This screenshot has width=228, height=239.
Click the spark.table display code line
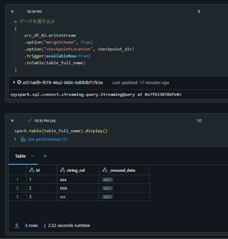(61, 131)
